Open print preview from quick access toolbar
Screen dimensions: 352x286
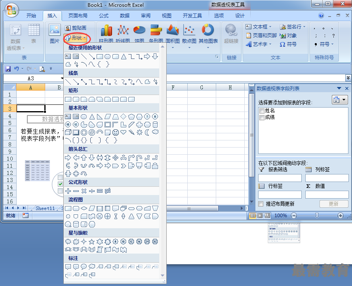[42, 69]
